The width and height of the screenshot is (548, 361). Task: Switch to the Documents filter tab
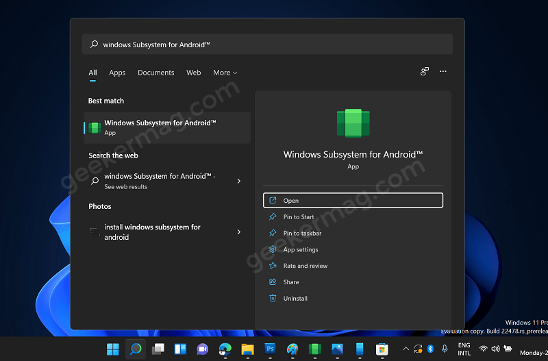tap(156, 73)
